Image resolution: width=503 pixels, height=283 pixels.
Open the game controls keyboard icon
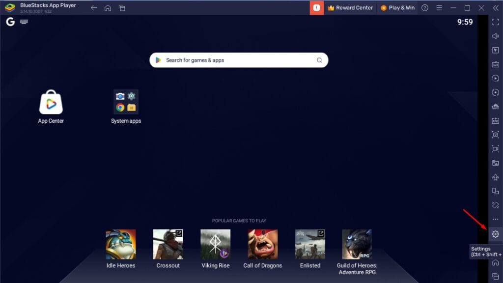click(x=495, y=64)
